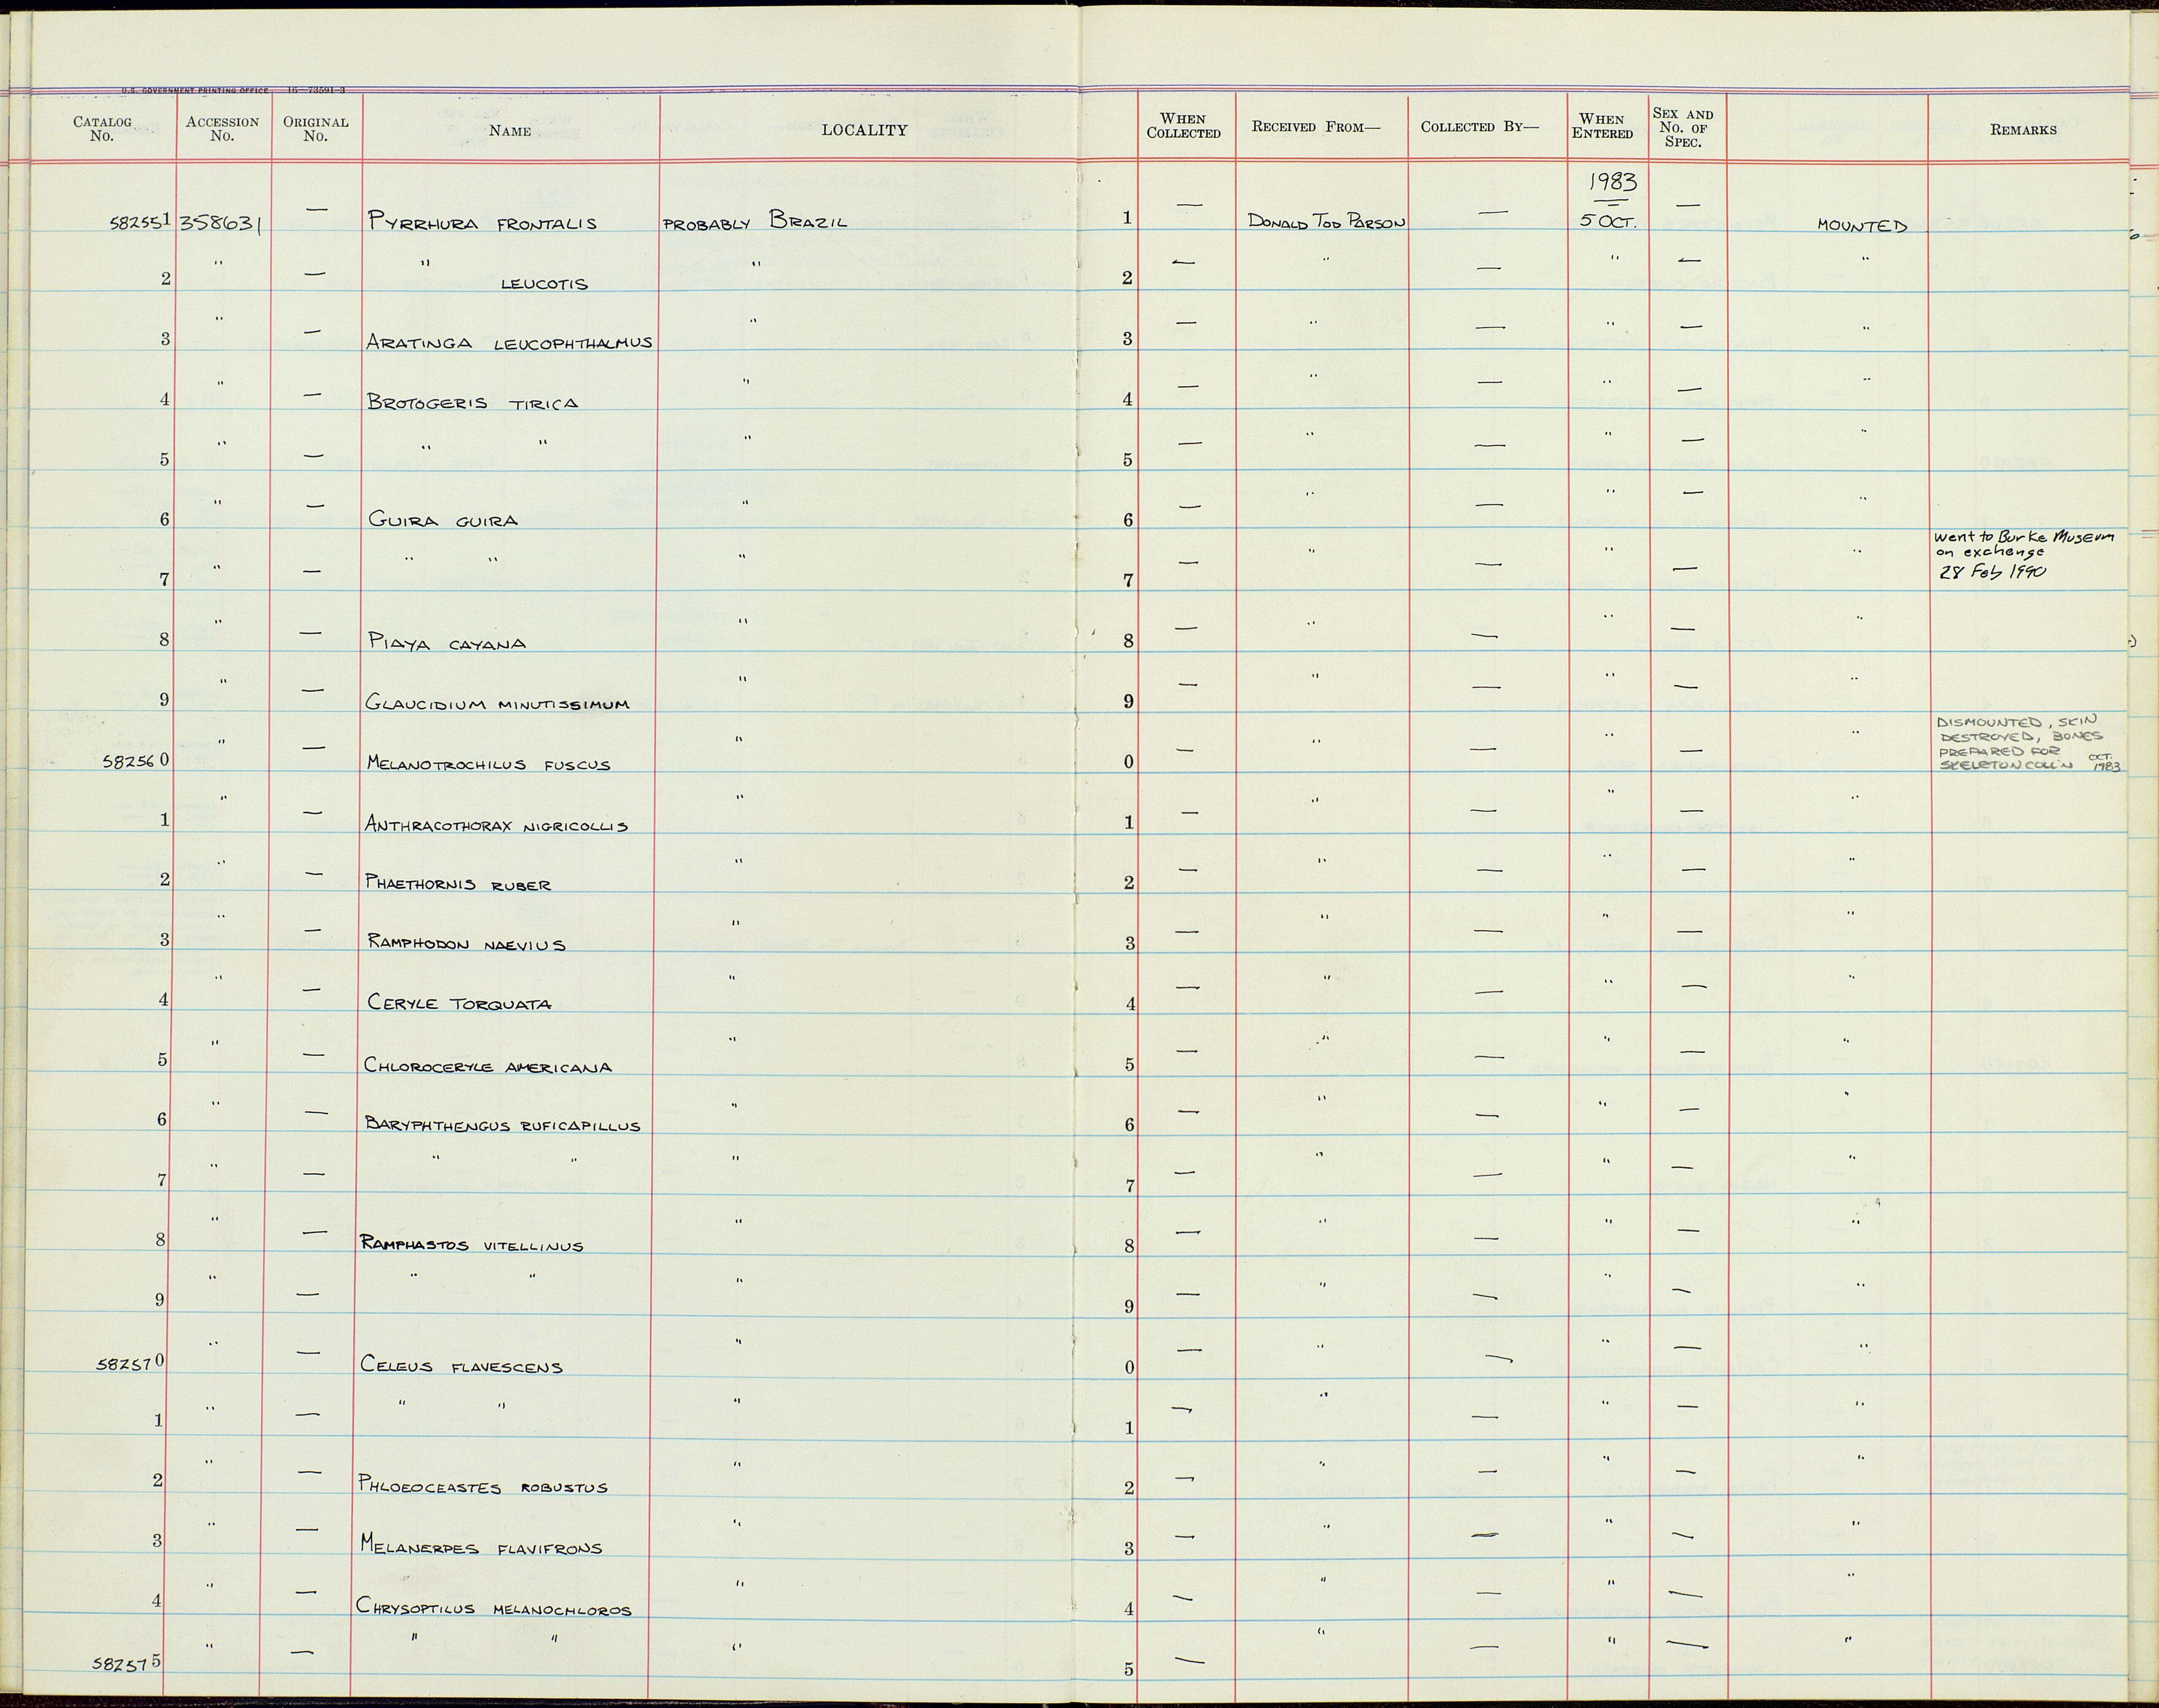The width and height of the screenshot is (2159, 1708).
Task: Select catalog number 582560
Action: coord(136,760)
